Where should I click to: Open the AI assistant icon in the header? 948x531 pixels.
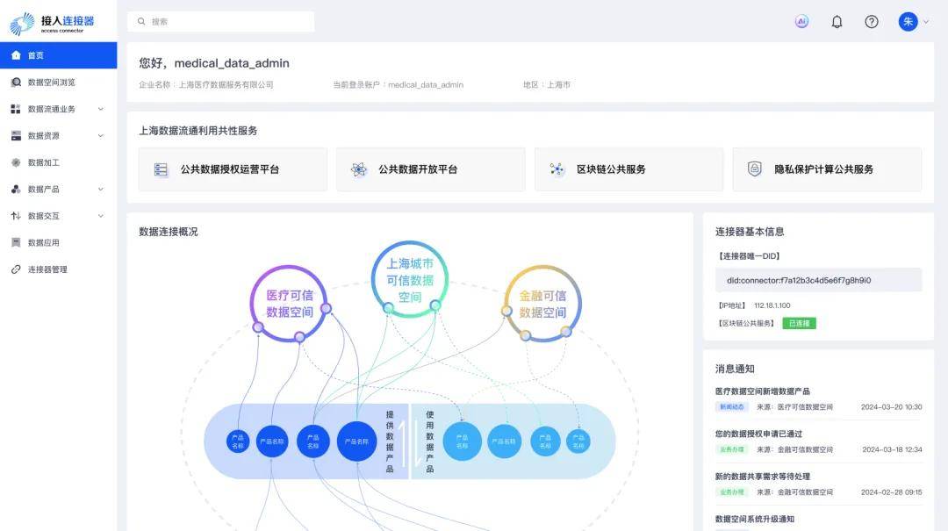[x=801, y=21]
